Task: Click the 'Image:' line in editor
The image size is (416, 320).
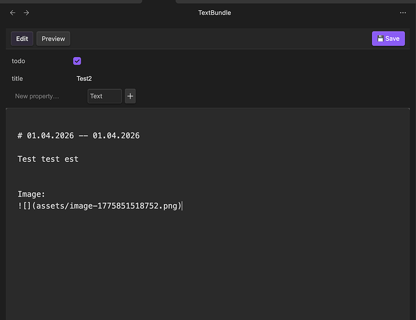Action: 31,194
